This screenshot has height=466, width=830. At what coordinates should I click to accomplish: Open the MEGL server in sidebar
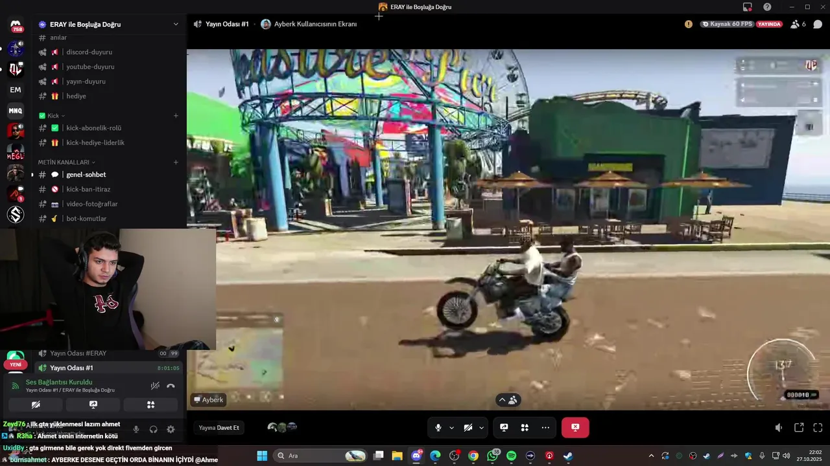point(16,152)
